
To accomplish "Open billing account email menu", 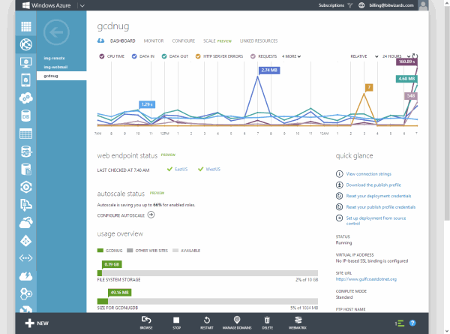I will click(391, 5).
